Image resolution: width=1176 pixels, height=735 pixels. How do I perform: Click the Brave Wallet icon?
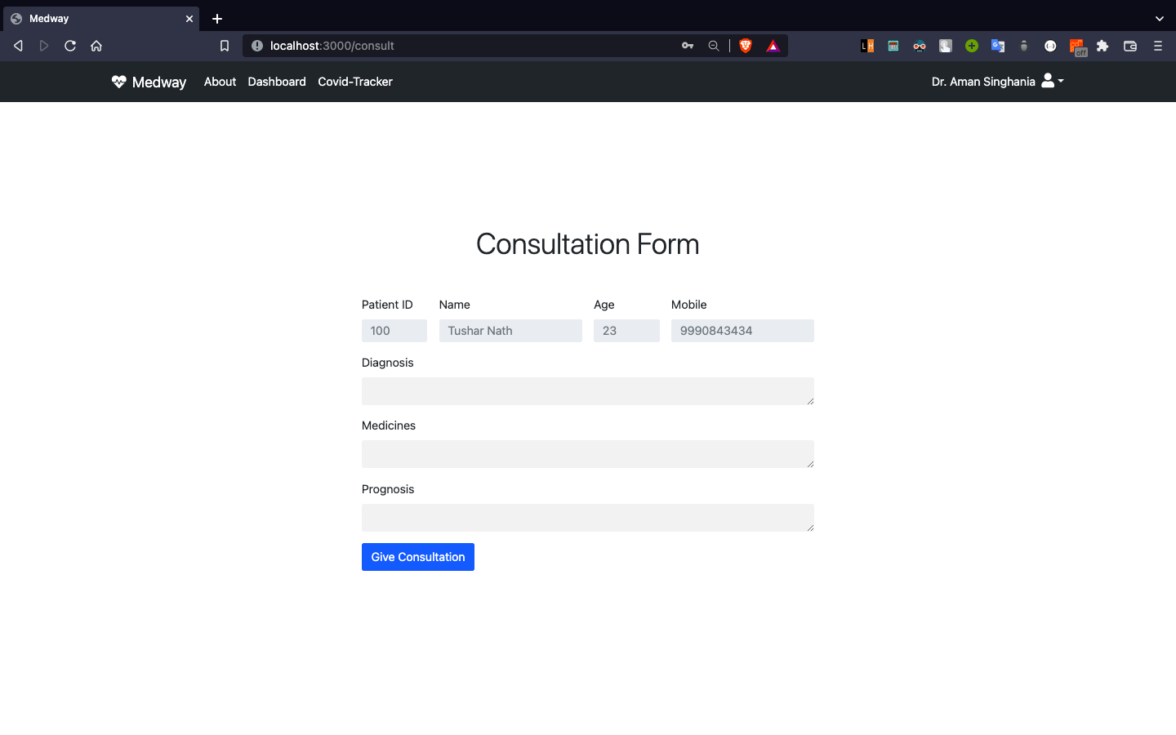tap(1130, 46)
